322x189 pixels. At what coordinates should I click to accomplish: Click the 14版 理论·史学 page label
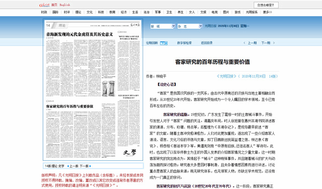[x=54, y=166]
